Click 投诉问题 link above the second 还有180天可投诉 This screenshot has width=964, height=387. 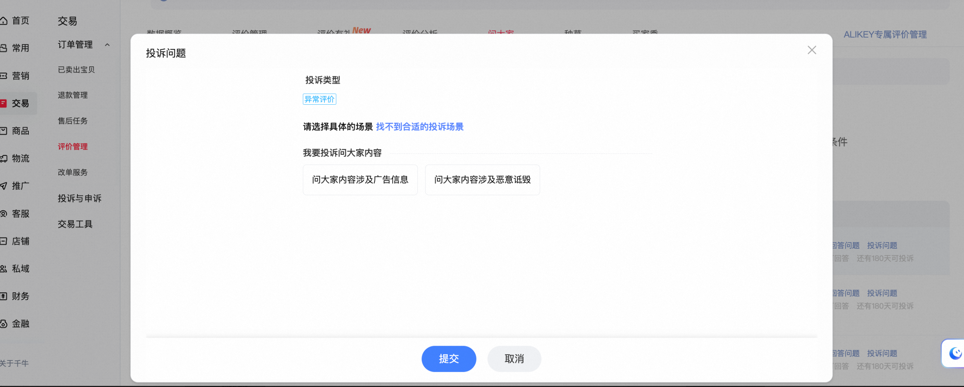tap(882, 293)
